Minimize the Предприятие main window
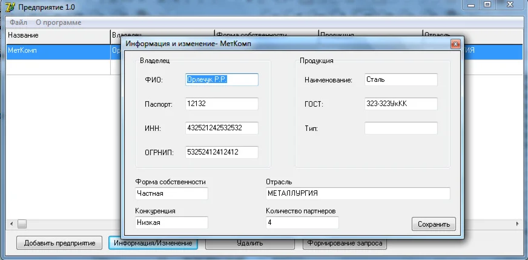This screenshot has height=260, width=528. click(x=471, y=5)
